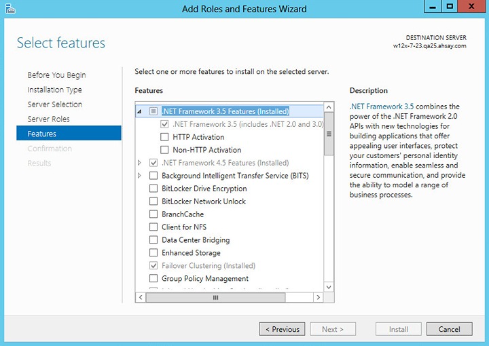
Task: Click the vertical scrollbar up arrow
Action: [x=329, y=107]
